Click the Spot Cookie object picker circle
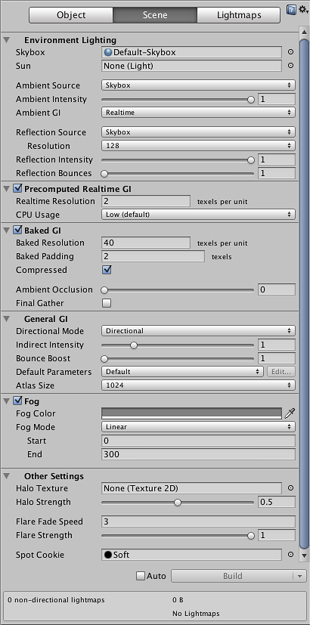 291,555
